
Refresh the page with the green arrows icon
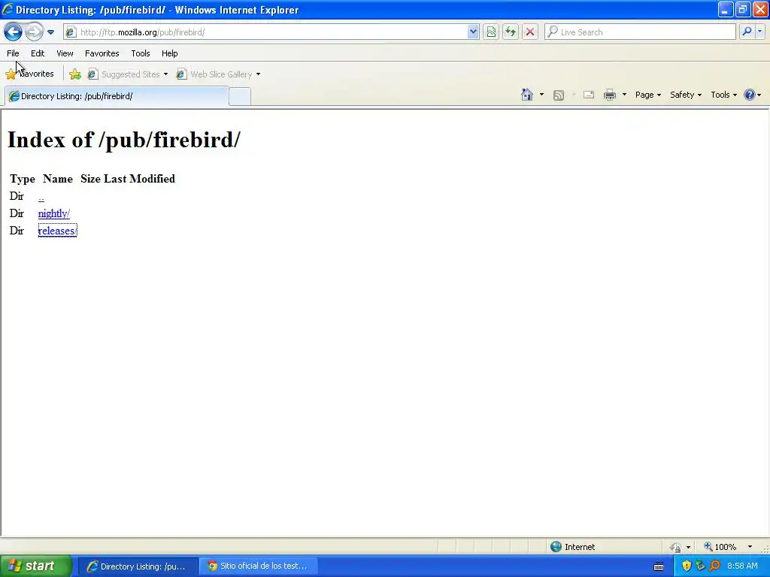pos(511,32)
